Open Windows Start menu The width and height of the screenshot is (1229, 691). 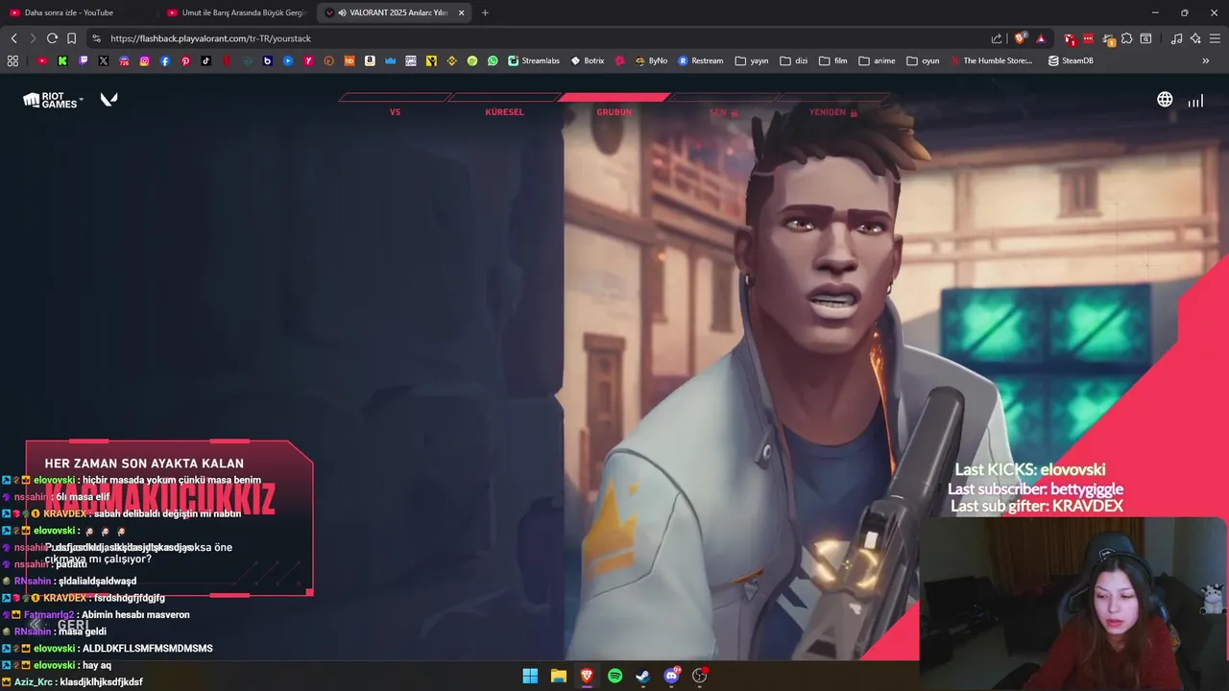530,676
